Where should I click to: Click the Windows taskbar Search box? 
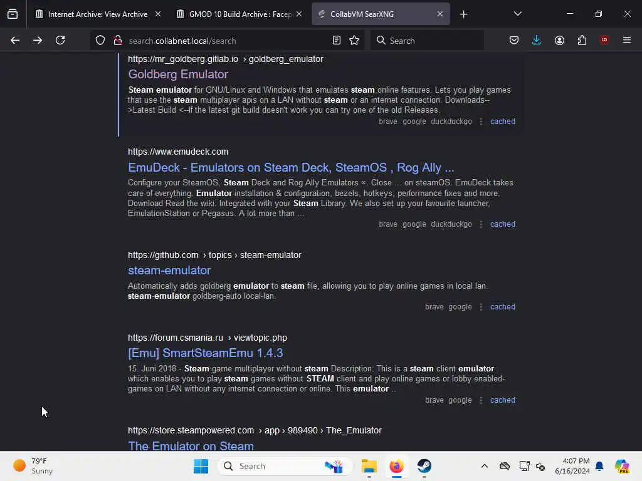click(x=285, y=466)
